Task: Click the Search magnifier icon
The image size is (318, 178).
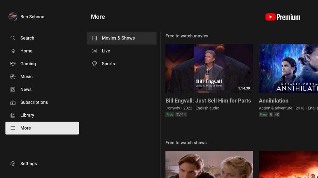Action: click(x=13, y=38)
